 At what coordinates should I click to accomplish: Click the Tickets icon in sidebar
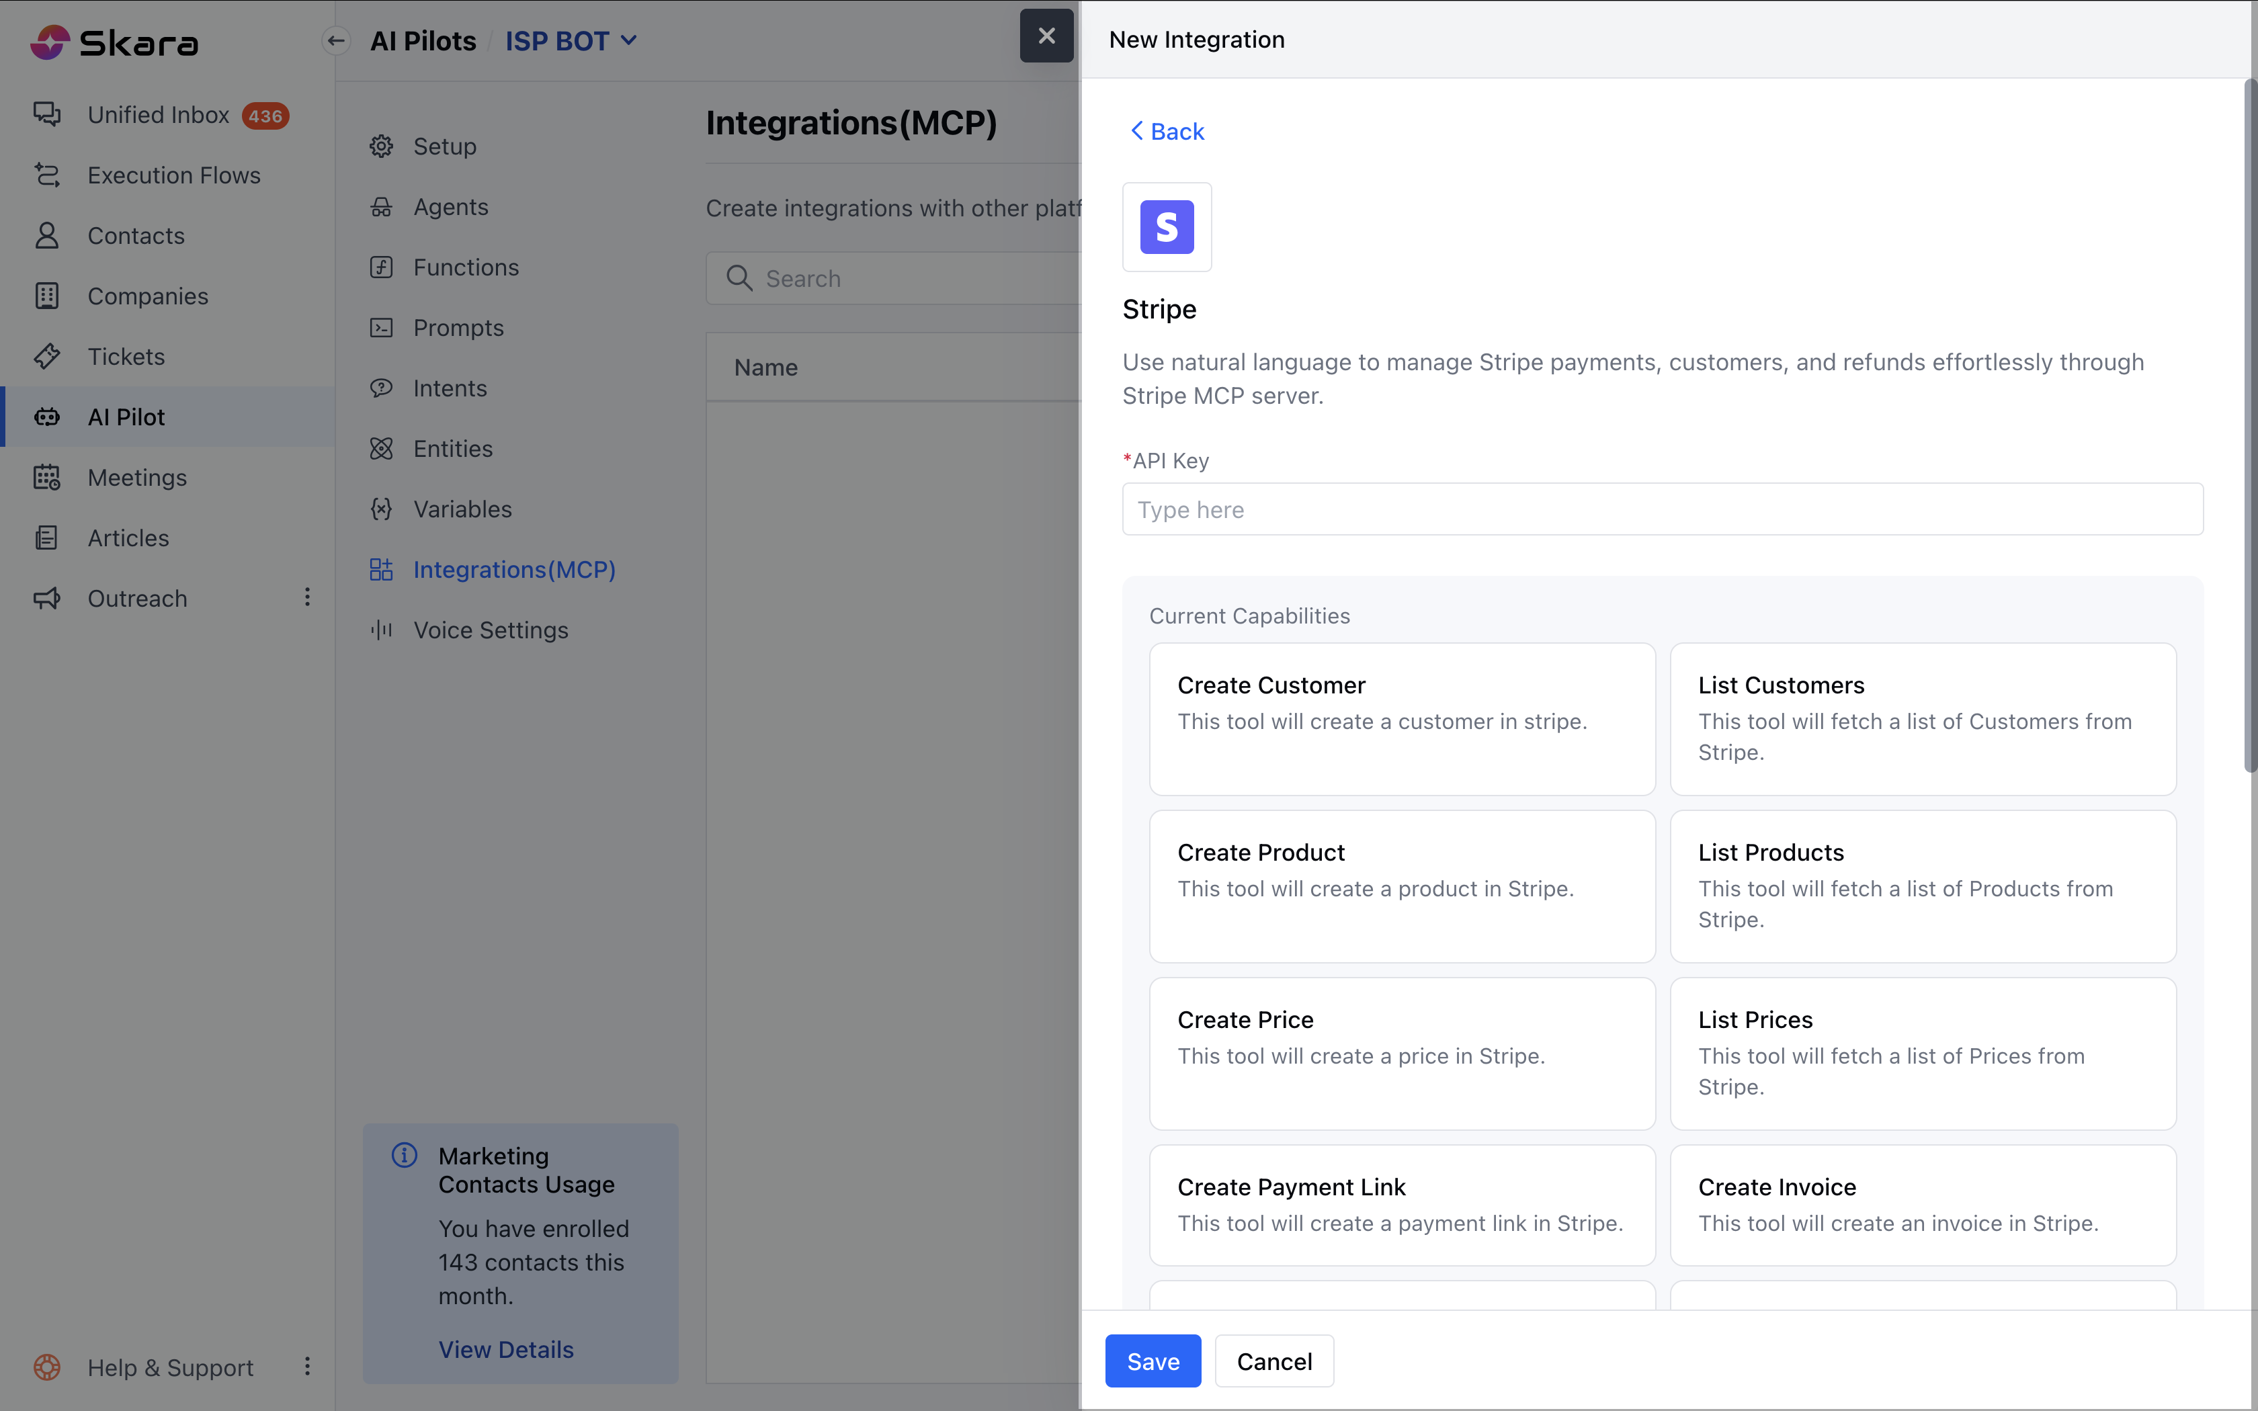pos(46,355)
